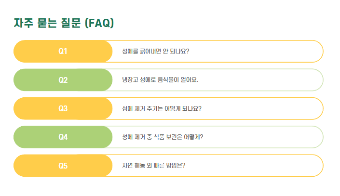Click the '자주 묻는 질문' heading text
340x196 pixels.
point(47,23)
